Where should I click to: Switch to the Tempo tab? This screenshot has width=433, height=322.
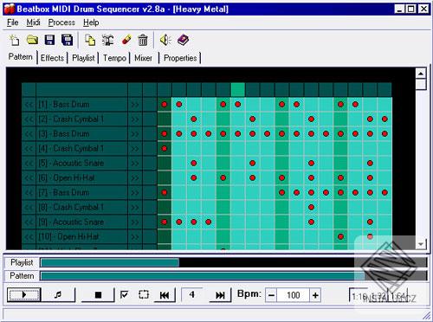click(114, 58)
